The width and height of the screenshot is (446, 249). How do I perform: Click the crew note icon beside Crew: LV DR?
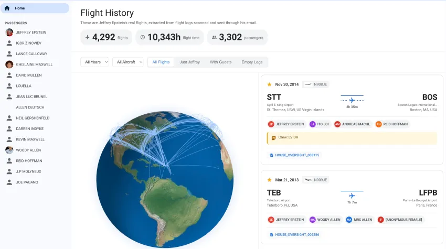(x=273, y=138)
